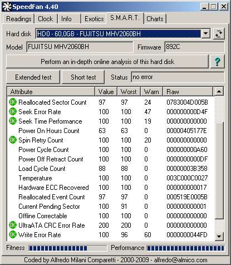Click OK icon beside Write Error Rate
The image size is (231, 265).
click(13, 234)
